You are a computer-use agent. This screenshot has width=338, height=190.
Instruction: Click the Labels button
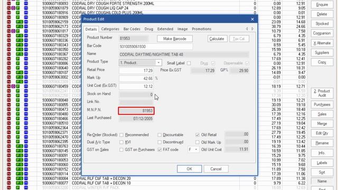(x=322, y=163)
